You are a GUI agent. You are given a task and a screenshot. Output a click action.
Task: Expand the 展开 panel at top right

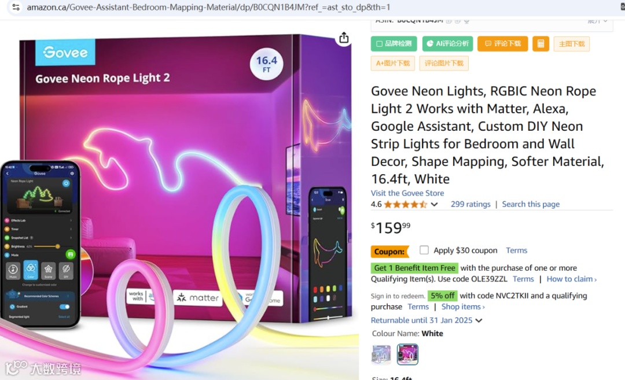pos(597,21)
